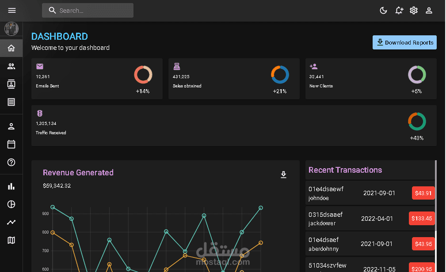Open the notifications bell icon

399,11
